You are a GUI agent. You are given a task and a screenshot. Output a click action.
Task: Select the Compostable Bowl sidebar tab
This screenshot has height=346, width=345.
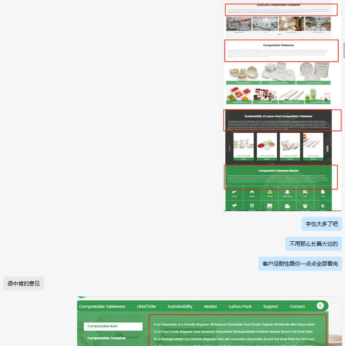click(113, 327)
